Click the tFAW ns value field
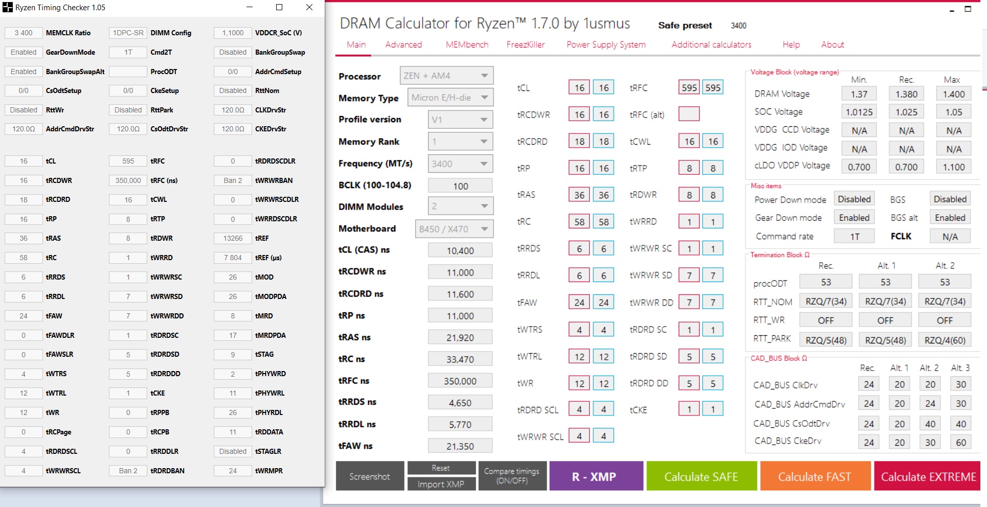The height and width of the screenshot is (507, 987). tap(460, 446)
